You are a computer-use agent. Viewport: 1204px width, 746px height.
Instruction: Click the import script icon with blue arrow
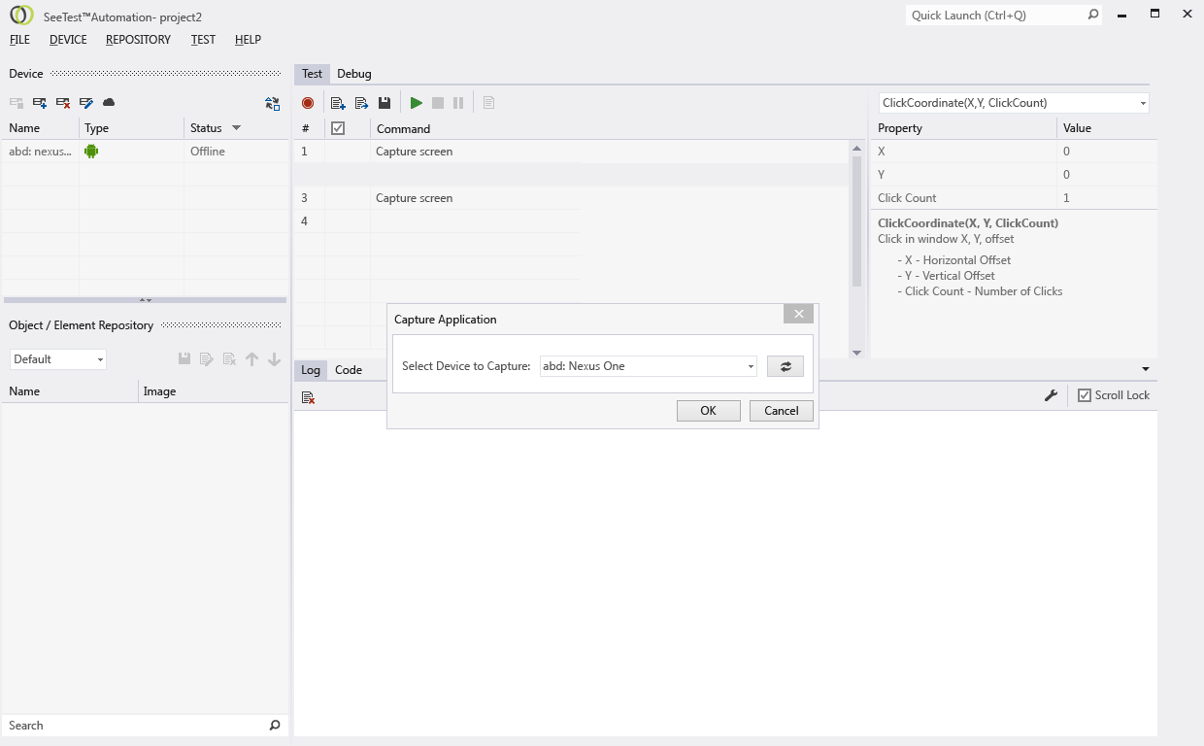361,103
